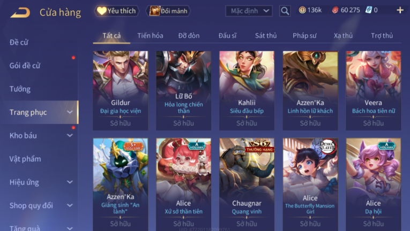Select the Sát thủ tab
410x231 pixels.
(x=266, y=35)
